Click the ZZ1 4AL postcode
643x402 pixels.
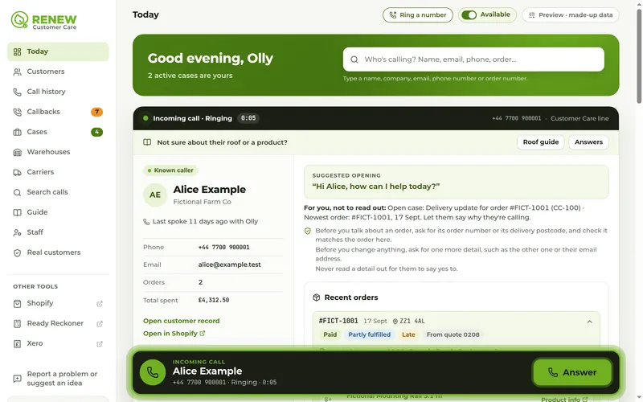coord(412,321)
